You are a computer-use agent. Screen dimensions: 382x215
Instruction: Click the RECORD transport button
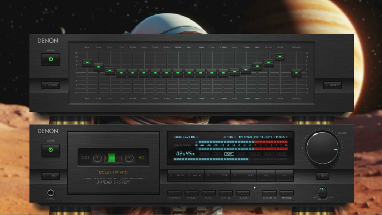pyautogui.click(x=195, y=175)
